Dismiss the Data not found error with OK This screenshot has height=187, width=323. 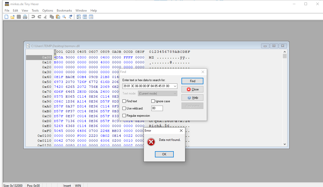[164, 154]
